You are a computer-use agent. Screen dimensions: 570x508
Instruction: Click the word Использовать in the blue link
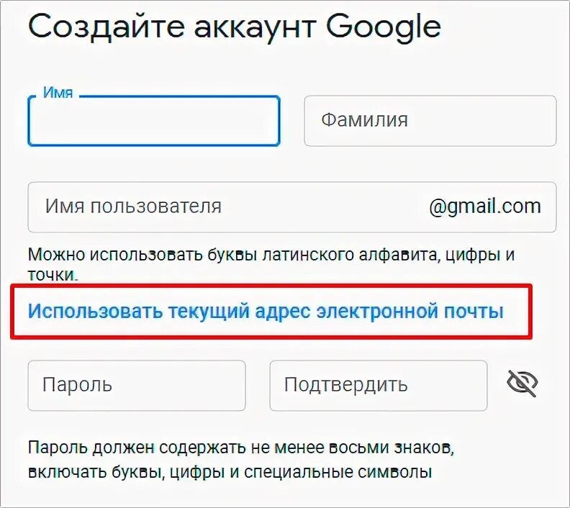pyautogui.click(x=95, y=312)
